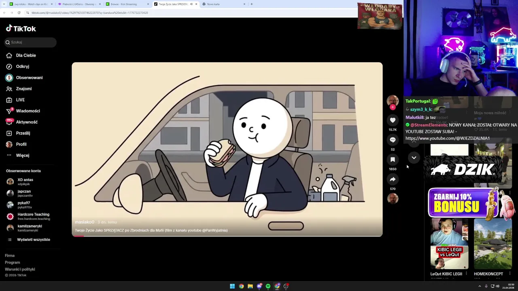Open Discord from the taskbar
Screen dimensions: 518x291
point(259,286)
